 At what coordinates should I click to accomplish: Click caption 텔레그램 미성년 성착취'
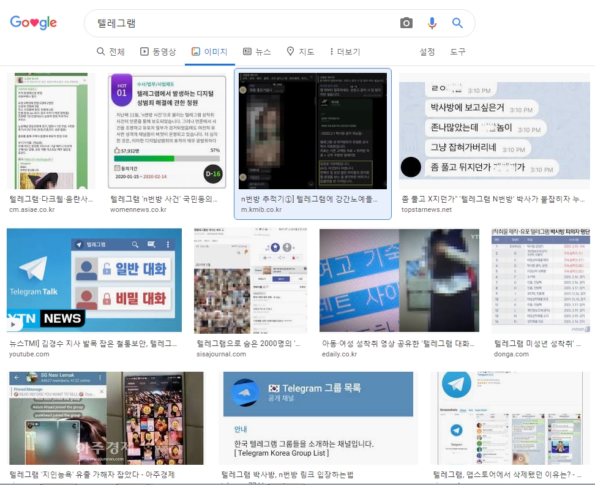[x=537, y=344]
